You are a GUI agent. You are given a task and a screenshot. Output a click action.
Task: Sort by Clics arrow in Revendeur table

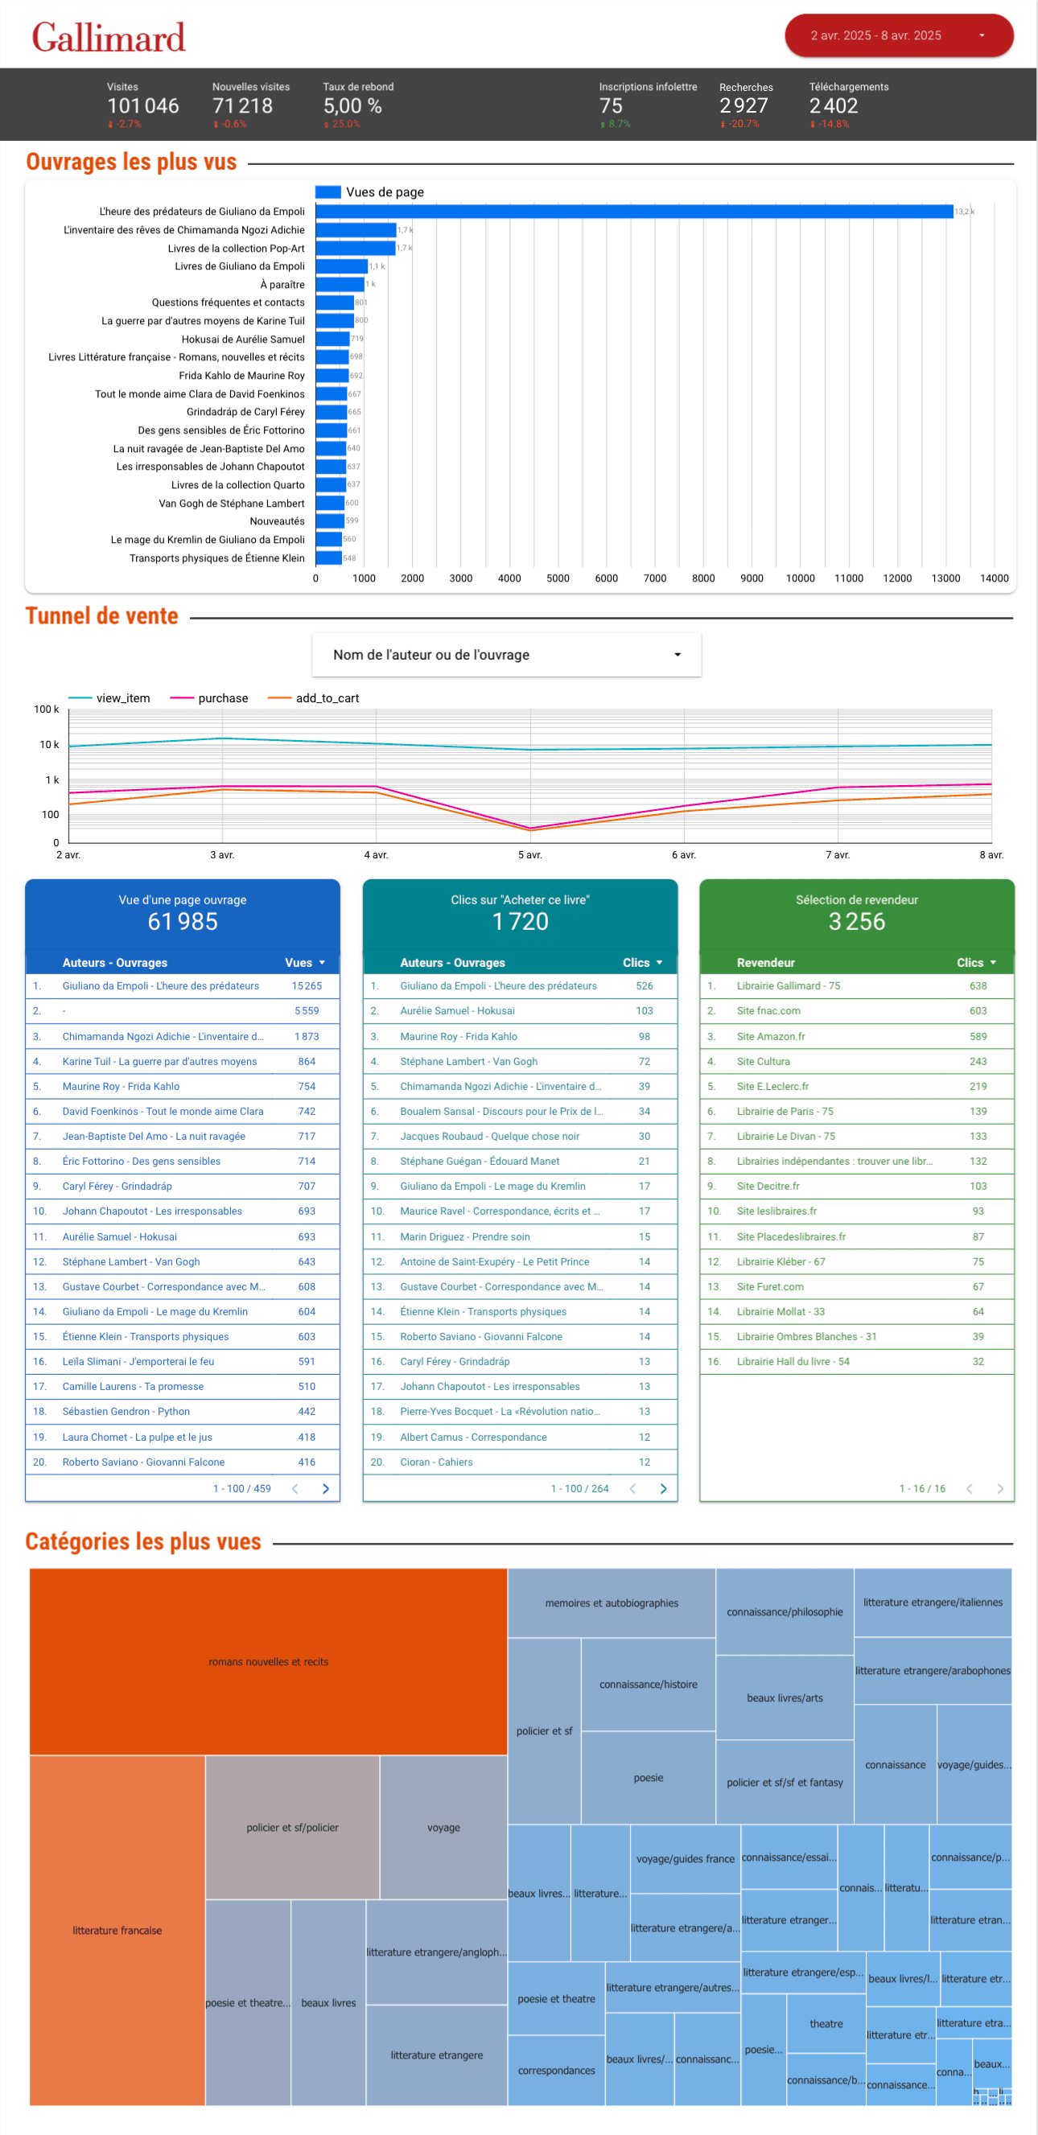tap(992, 962)
